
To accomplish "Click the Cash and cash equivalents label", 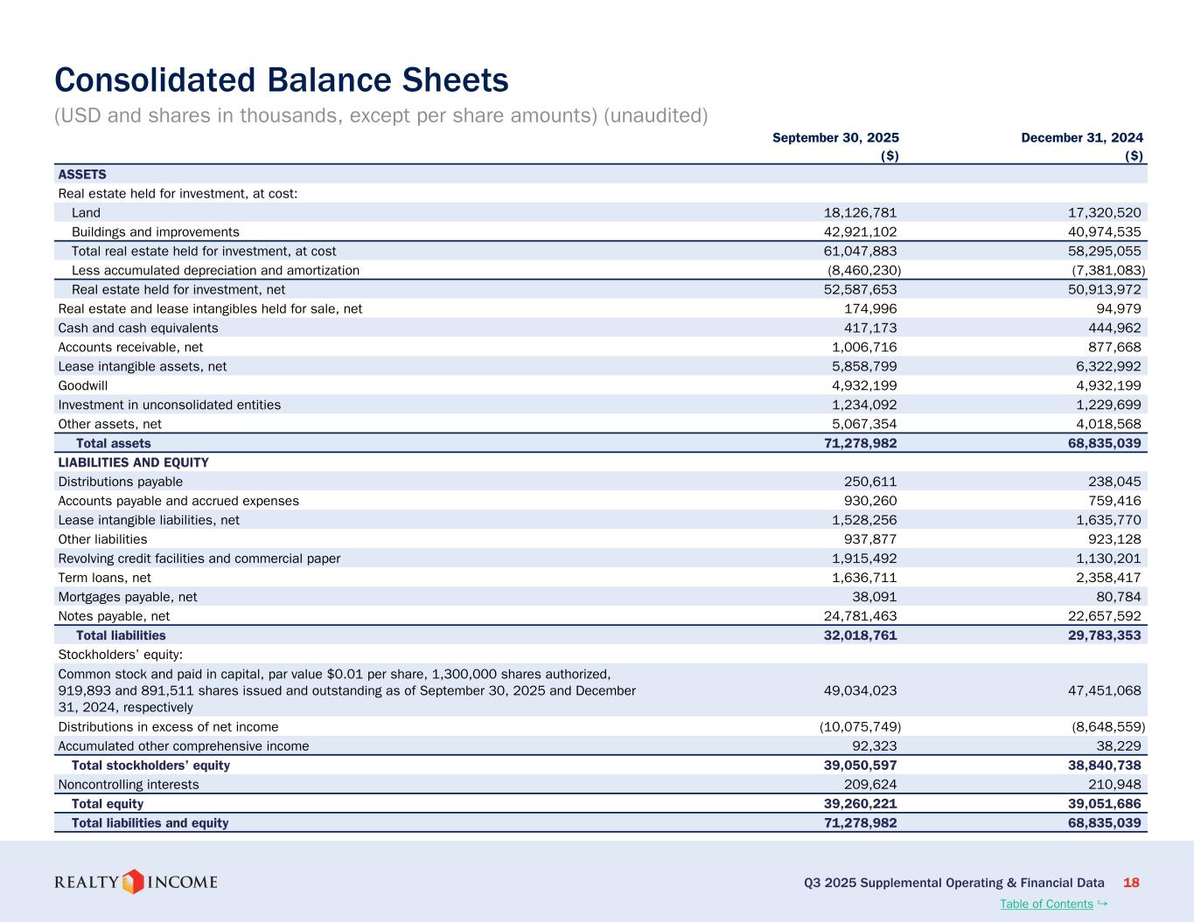I will pos(137,328).
